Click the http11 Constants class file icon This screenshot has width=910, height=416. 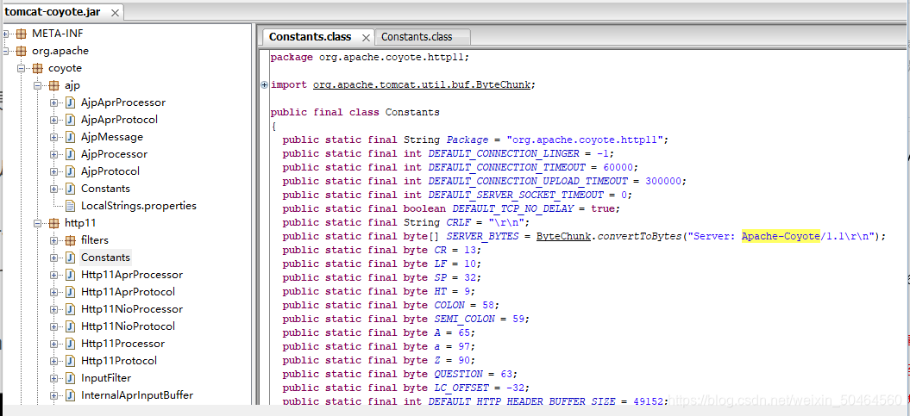pyautogui.click(x=70, y=258)
